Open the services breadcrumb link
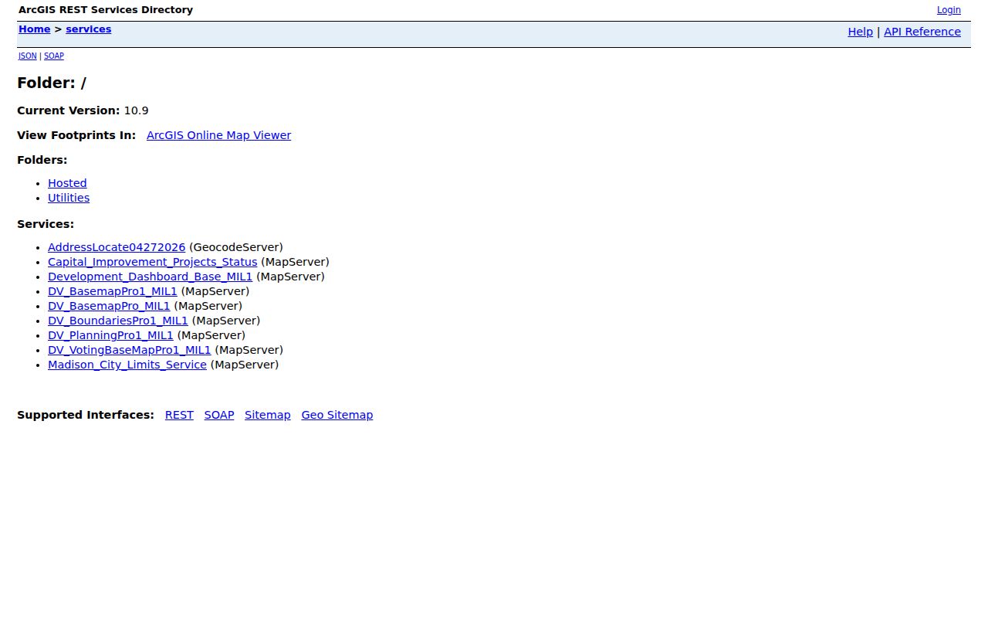 click(89, 29)
